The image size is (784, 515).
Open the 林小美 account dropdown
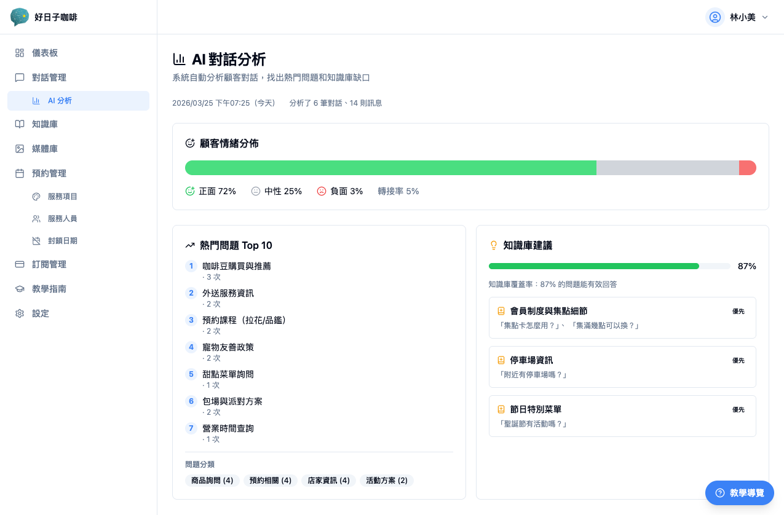coord(737,17)
